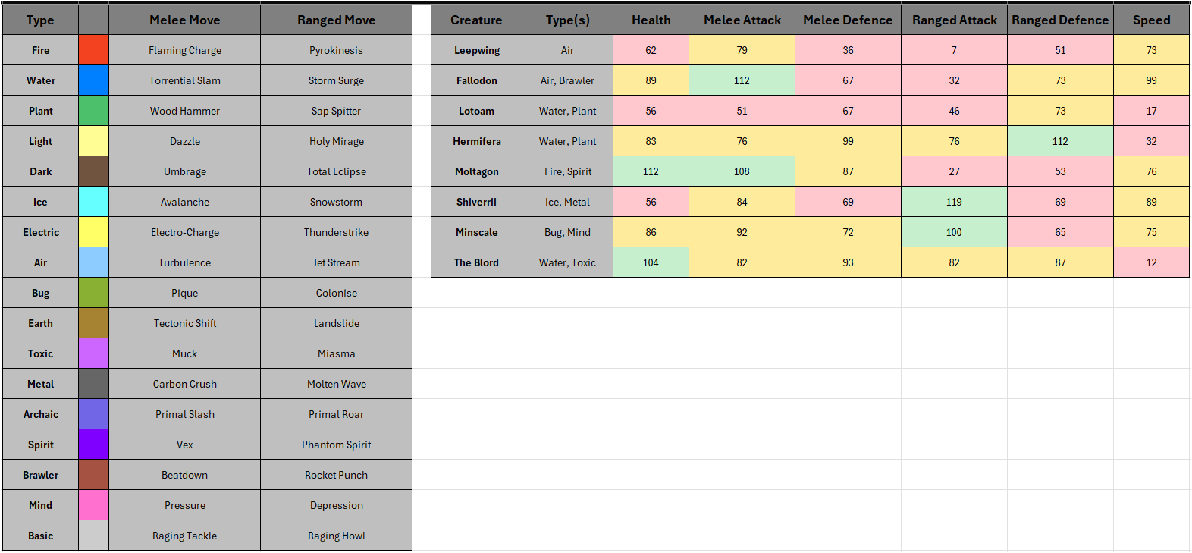Image resolution: width=1192 pixels, height=553 pixels.
Task: Select the Melee Move column header
Action: (x=184, y=20)
